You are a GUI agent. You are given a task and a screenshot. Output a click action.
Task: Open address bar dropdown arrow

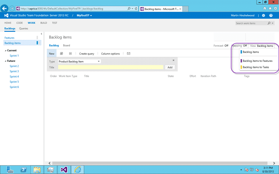pyautogui.click(x=133, y=9)
